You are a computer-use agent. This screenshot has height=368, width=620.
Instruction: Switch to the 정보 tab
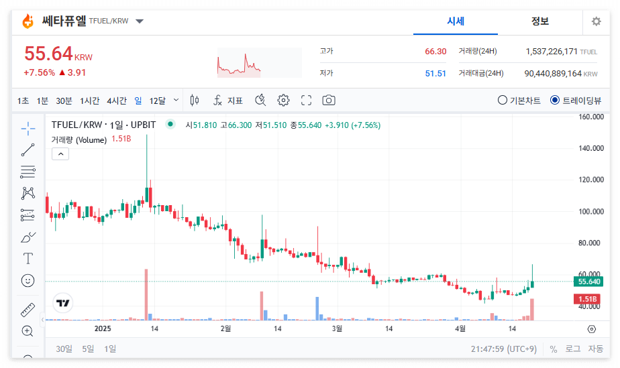click(539, 21)
